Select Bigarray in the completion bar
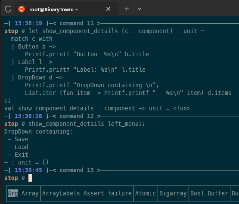 click(x=173, y=193)
